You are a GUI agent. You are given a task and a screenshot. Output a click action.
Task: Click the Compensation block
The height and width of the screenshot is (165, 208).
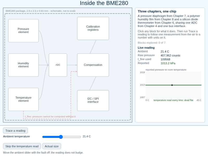pos(93,65)
